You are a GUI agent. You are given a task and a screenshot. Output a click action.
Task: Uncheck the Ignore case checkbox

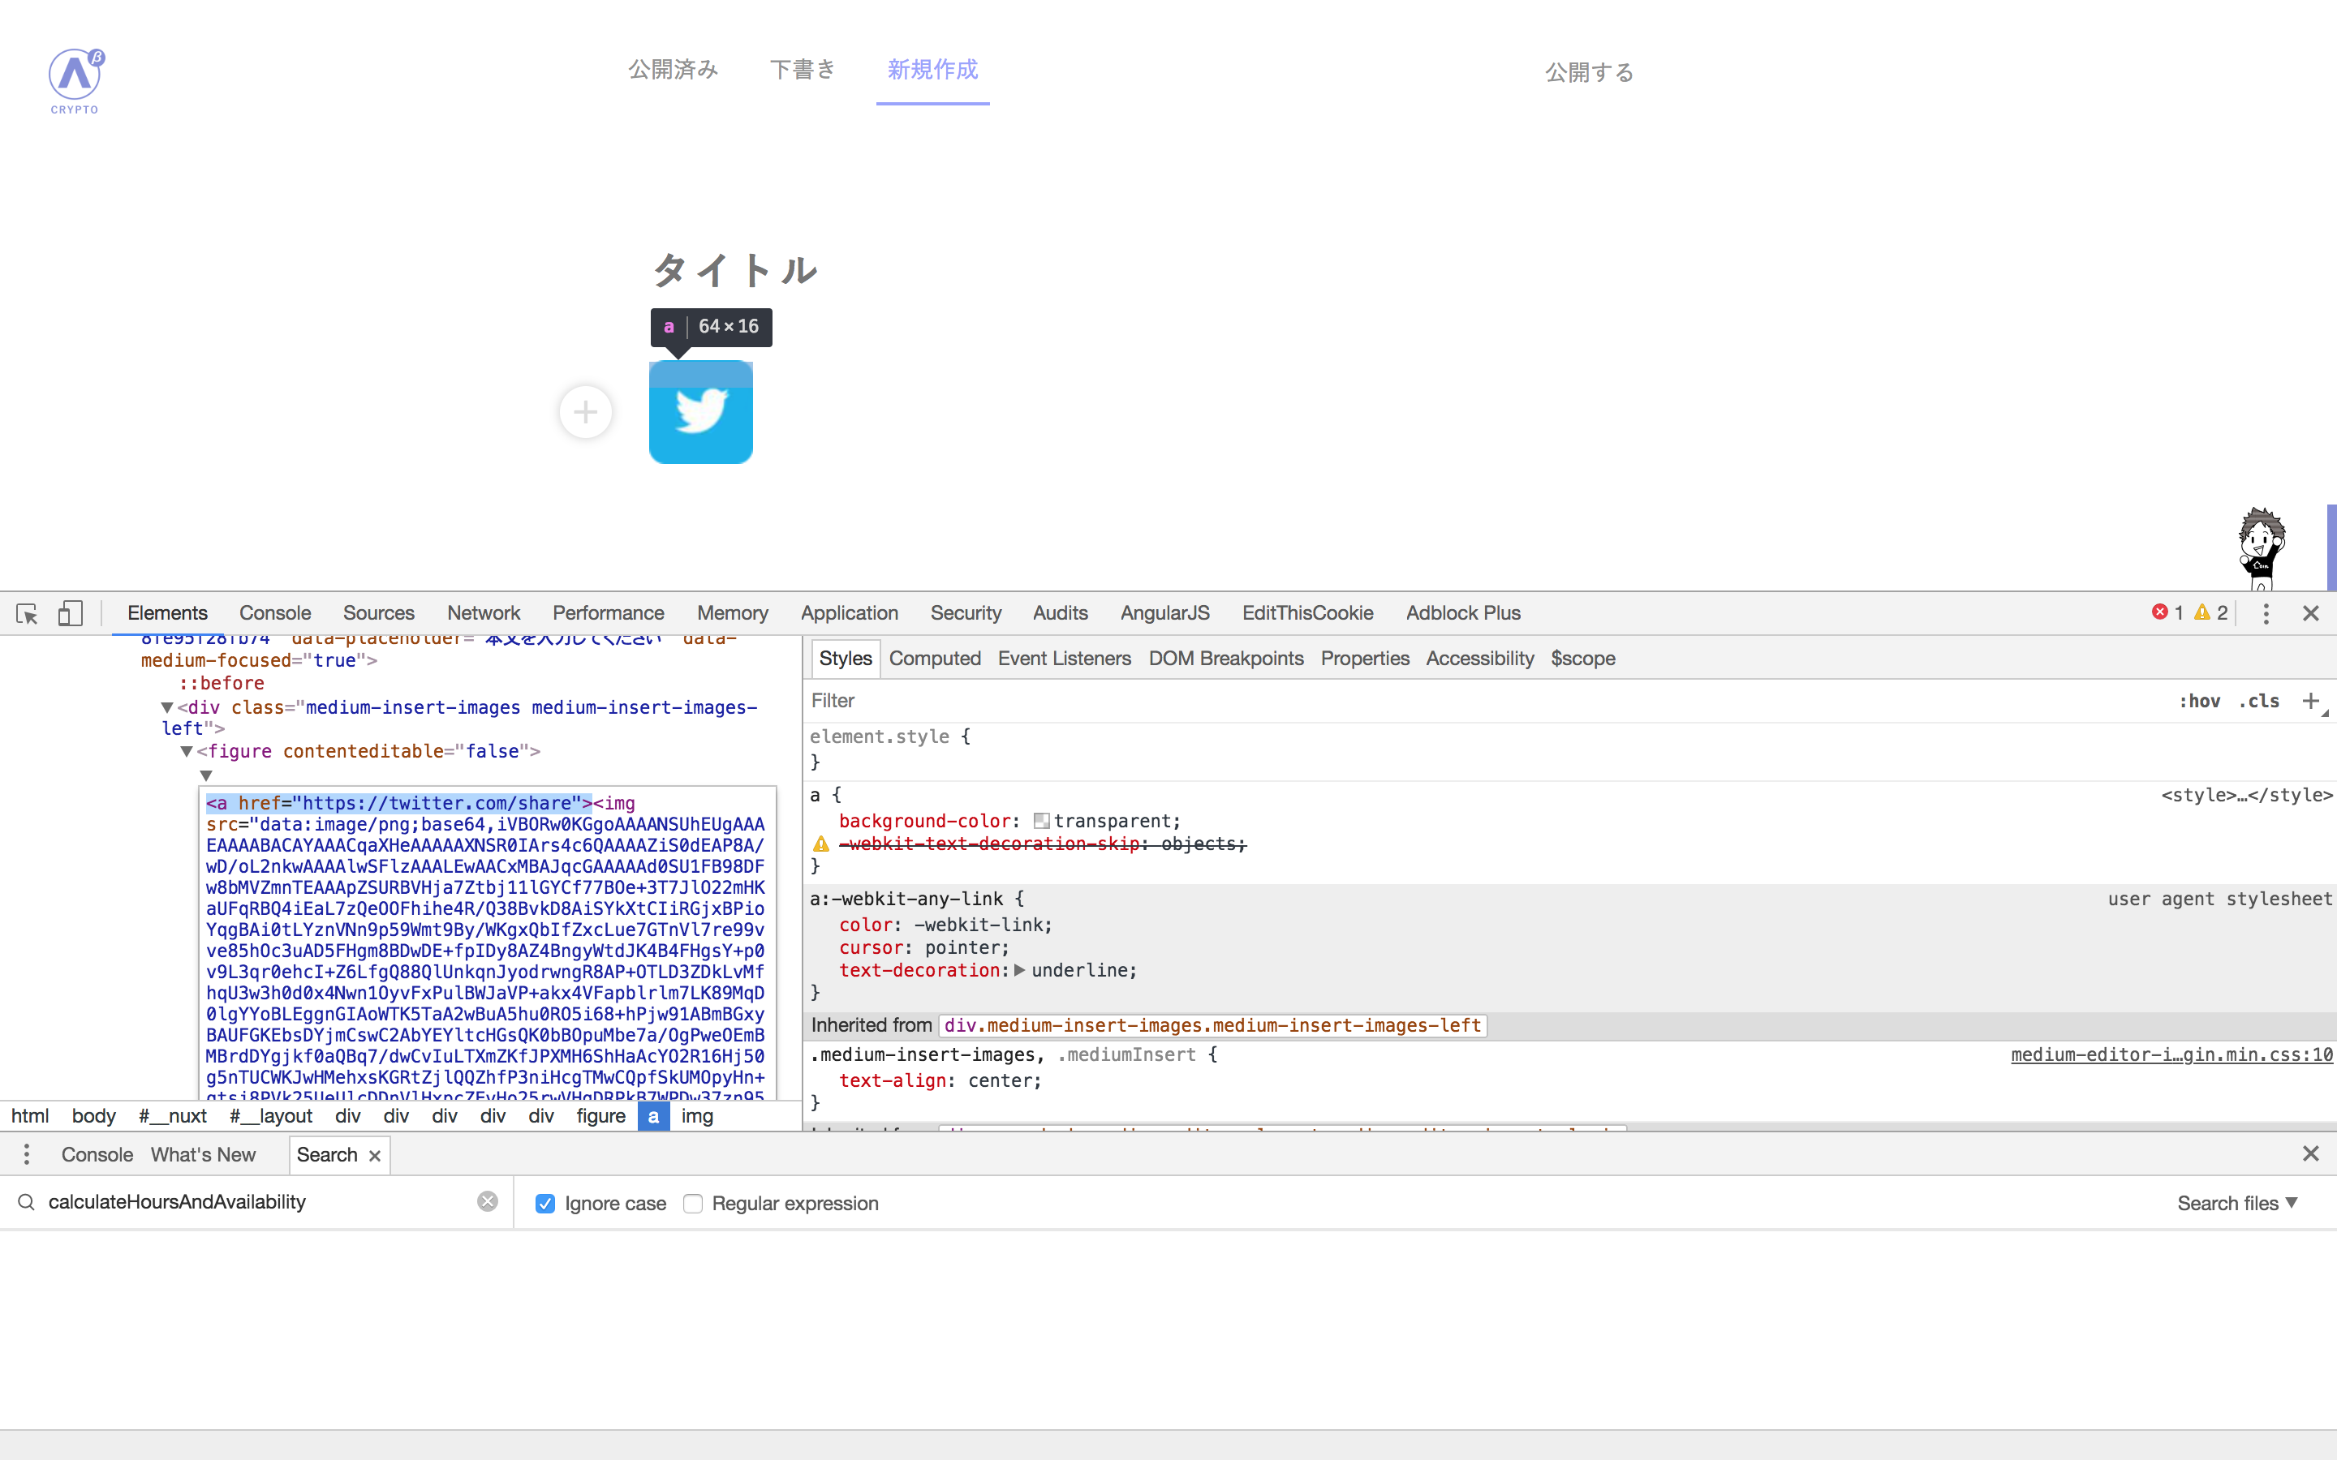tap(545, 1203)
